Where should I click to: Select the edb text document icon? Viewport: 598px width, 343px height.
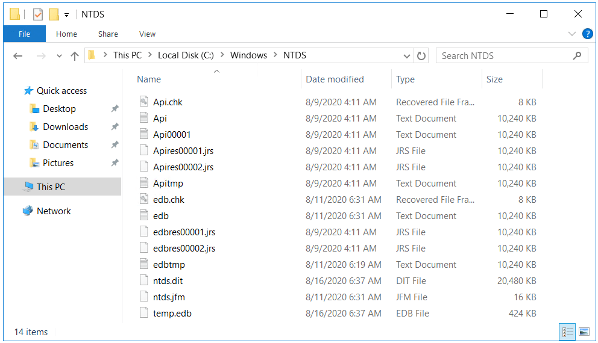tap(144, 215)
